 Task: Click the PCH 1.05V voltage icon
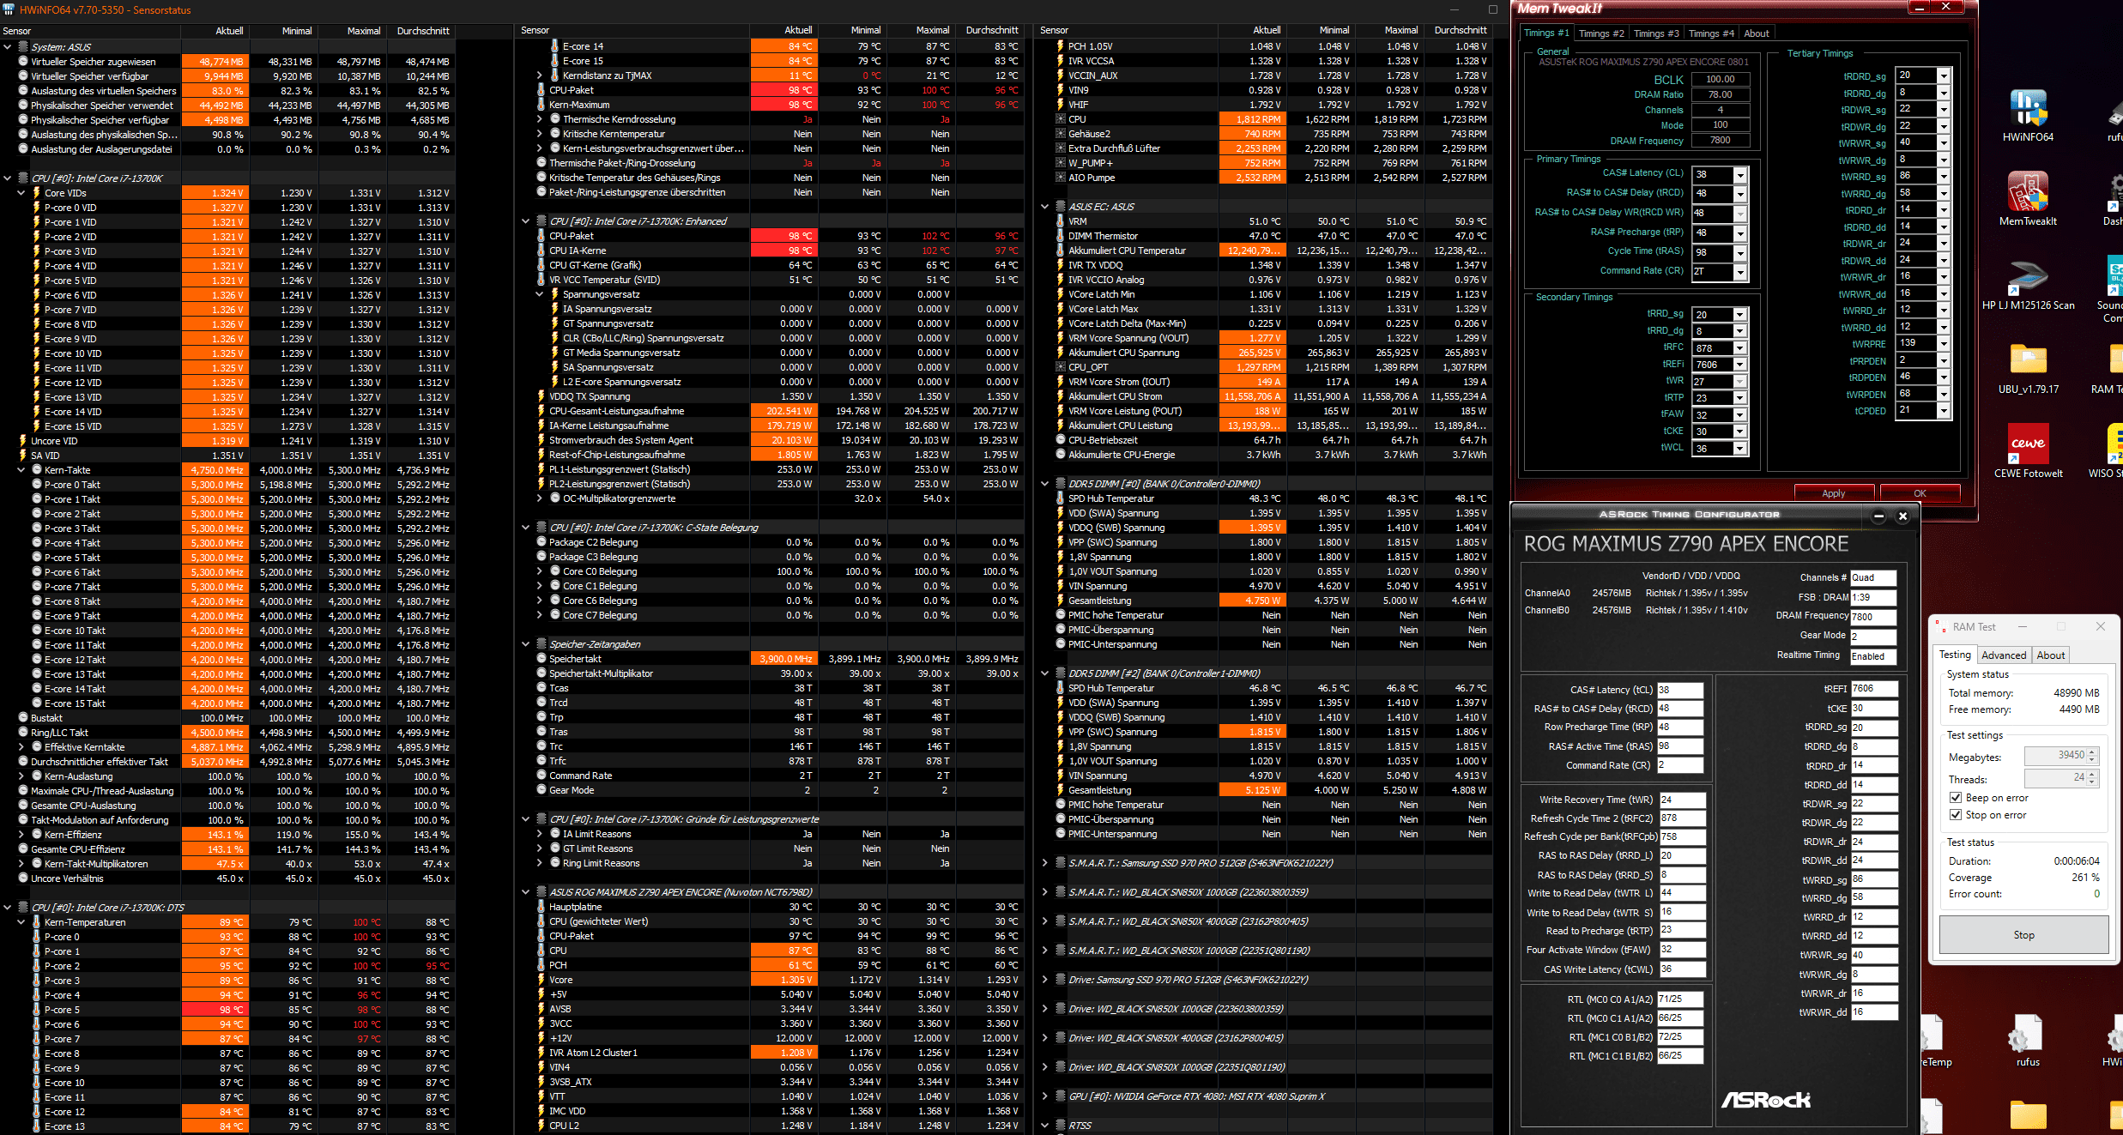[1061, 46]
